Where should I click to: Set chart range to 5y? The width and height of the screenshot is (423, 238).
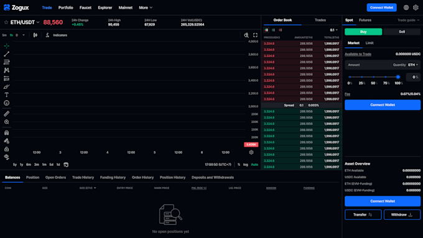[x=15, y=165]
